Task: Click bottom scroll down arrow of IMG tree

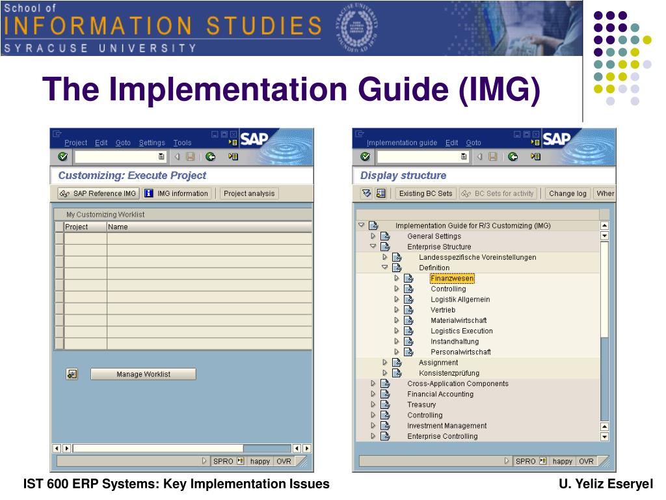Action: pyautogui.click(x=604, y=437)
